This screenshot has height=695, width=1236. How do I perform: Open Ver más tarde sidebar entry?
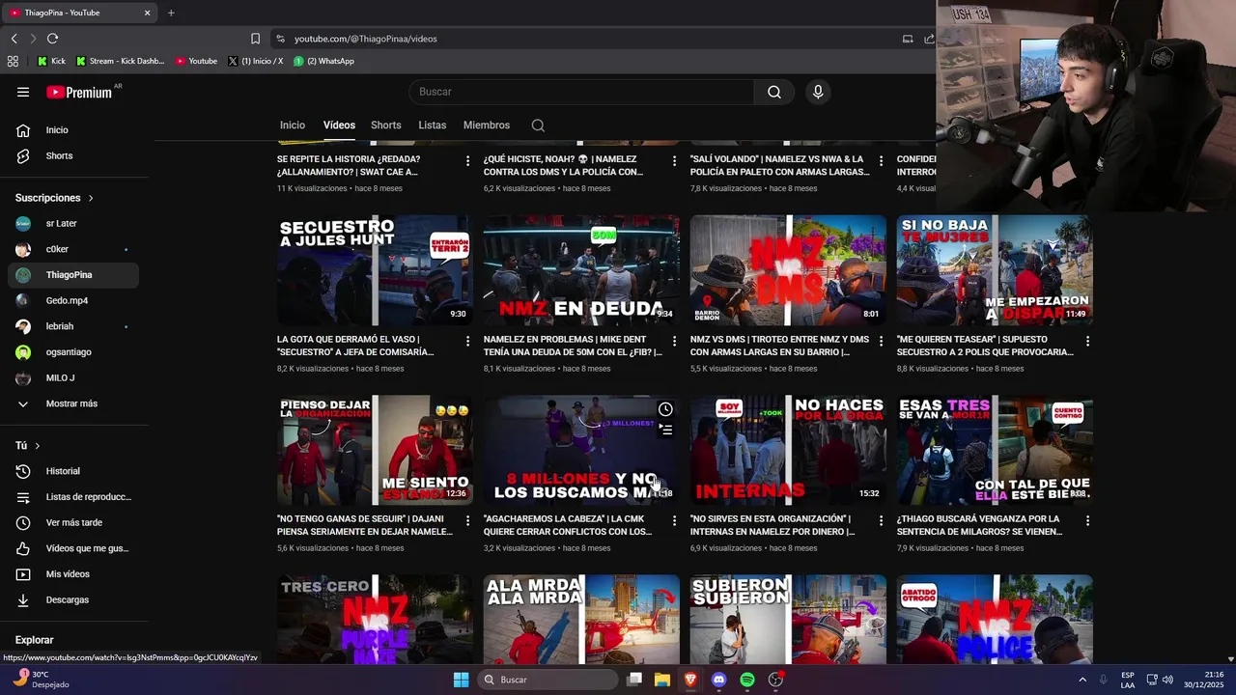[x=73, y=522]
